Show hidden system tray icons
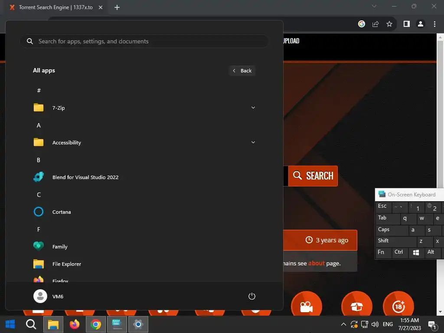Screen dimensions: 444x333 point(343,324)
